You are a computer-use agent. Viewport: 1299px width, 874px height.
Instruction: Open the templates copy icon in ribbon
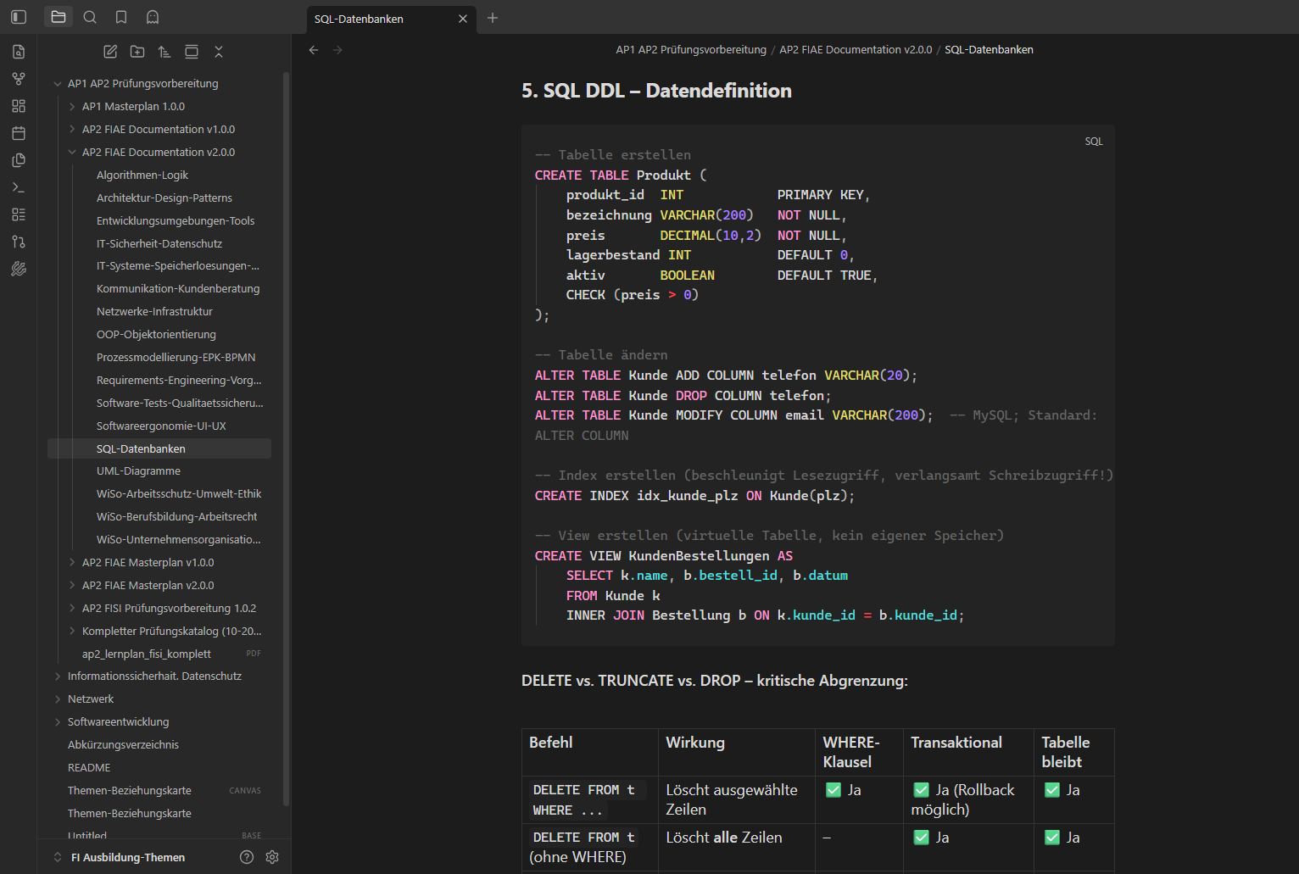pos(19,160)
